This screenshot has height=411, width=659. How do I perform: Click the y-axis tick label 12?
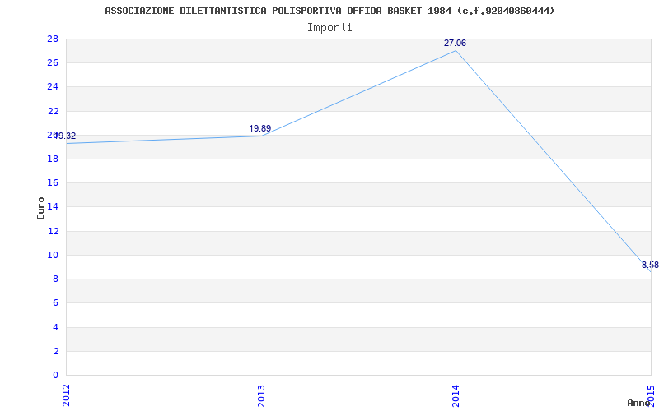[54, 231]
